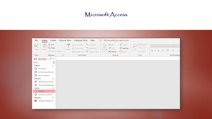Open the File tab

tap(36, 40)
